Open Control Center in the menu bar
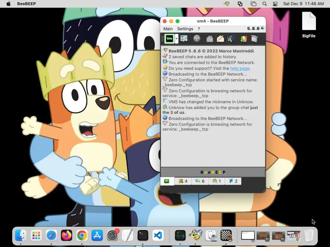 [x=275, y=4]
